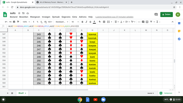
Task: Click the print icon
Action: [x=14, y=22]
